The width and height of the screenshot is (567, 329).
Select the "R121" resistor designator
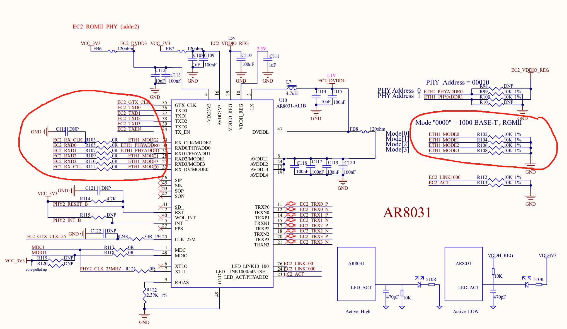(x=130, y=269)
